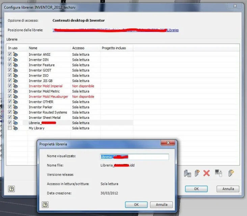Image resolution: width=247 pixels, height=216 pixels.
Task: Confirm with OK in Proprietà libreria
Action: click(x=136, y=205)
